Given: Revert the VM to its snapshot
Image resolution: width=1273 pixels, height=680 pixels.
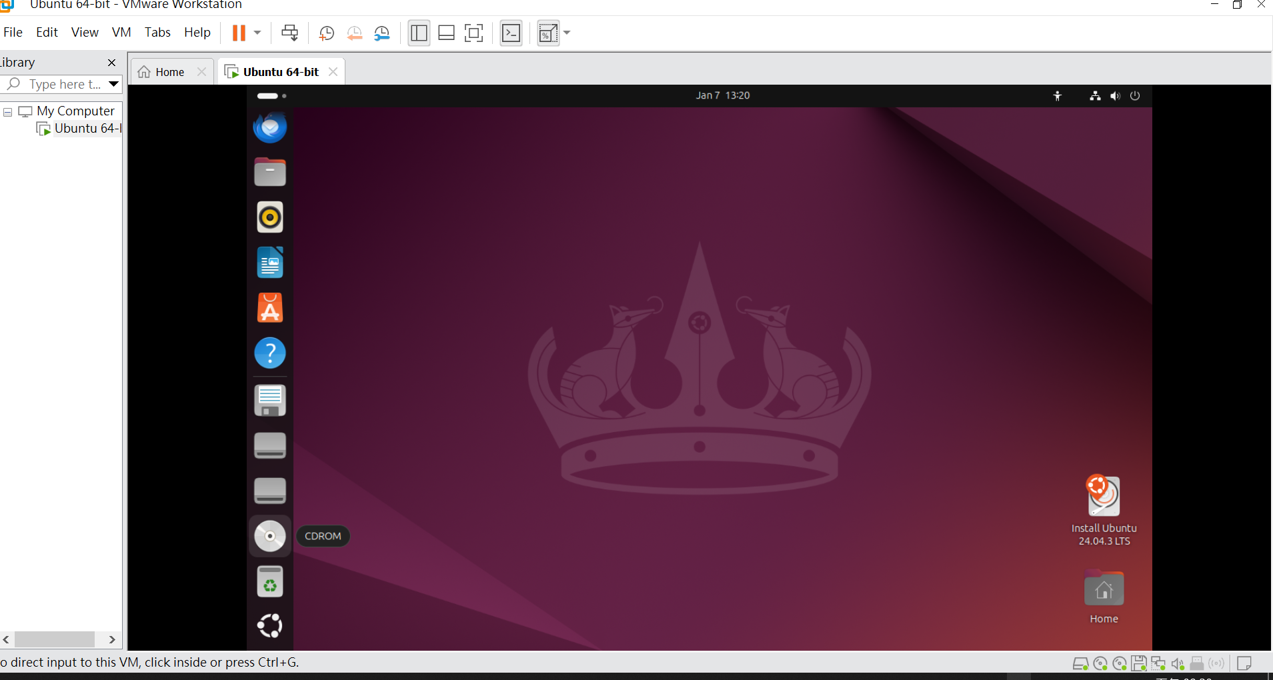Looking at the screenshot, I should [x=354, y=33].
